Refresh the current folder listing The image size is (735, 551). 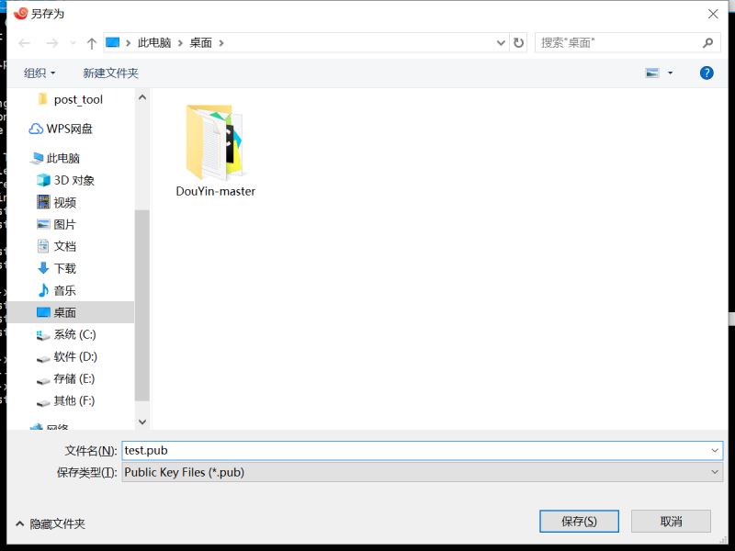pos(519,43)
